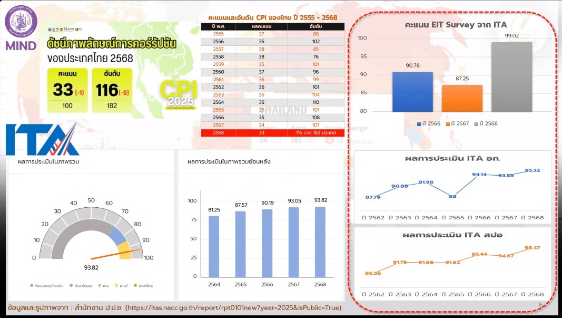Select the ปี พ.ศ. table column header
The width and height of the screenshot is (562, 318).
tap(218, 26)
